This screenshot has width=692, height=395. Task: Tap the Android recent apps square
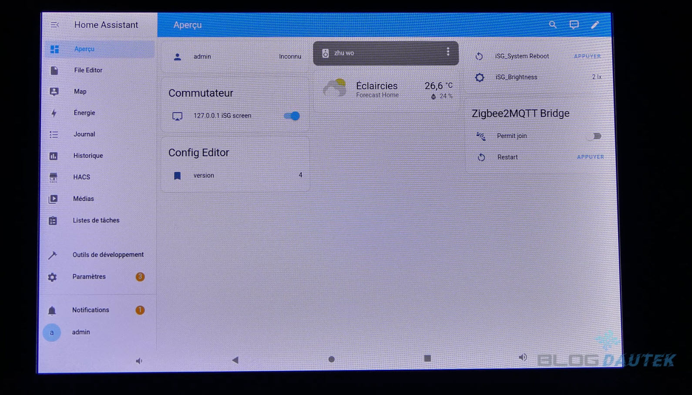tap(427, 358)
